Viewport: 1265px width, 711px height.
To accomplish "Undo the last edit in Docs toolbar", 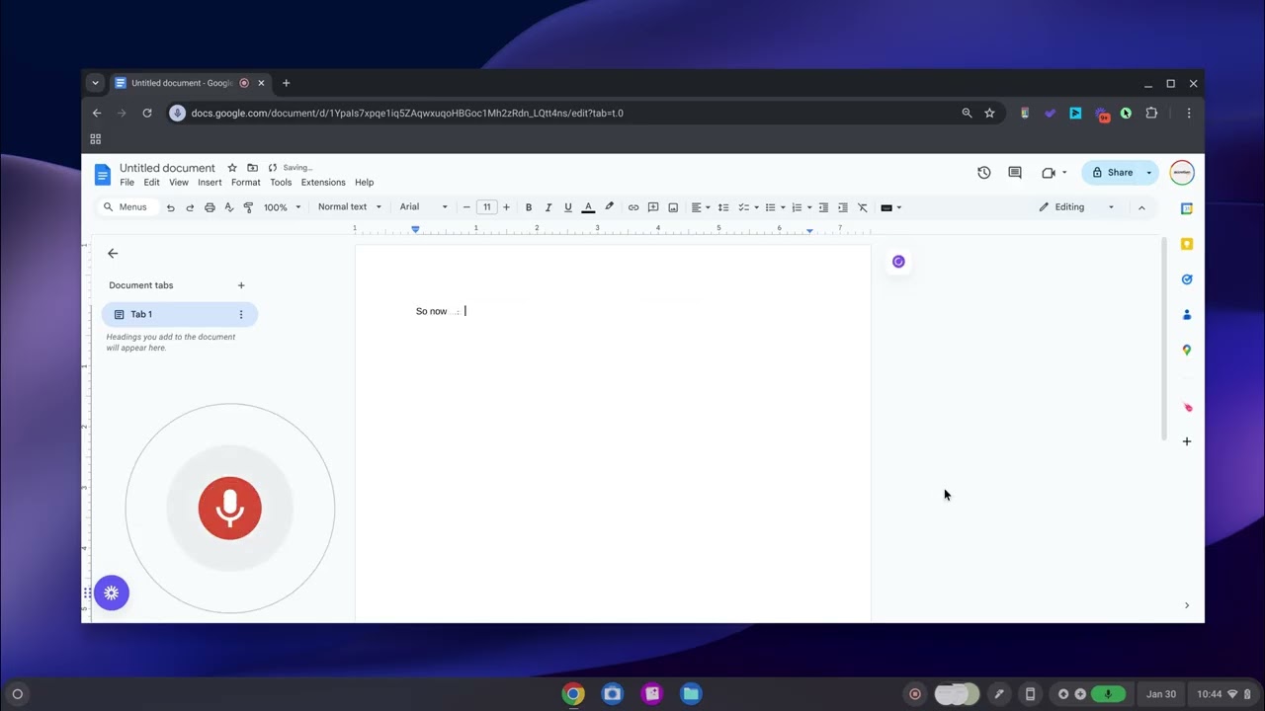I will click(170, 207).
